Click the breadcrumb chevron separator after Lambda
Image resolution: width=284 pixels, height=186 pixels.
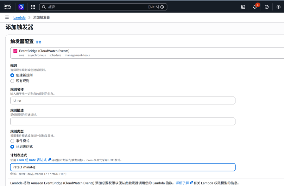pyautogui.click(x=29, y=17)
